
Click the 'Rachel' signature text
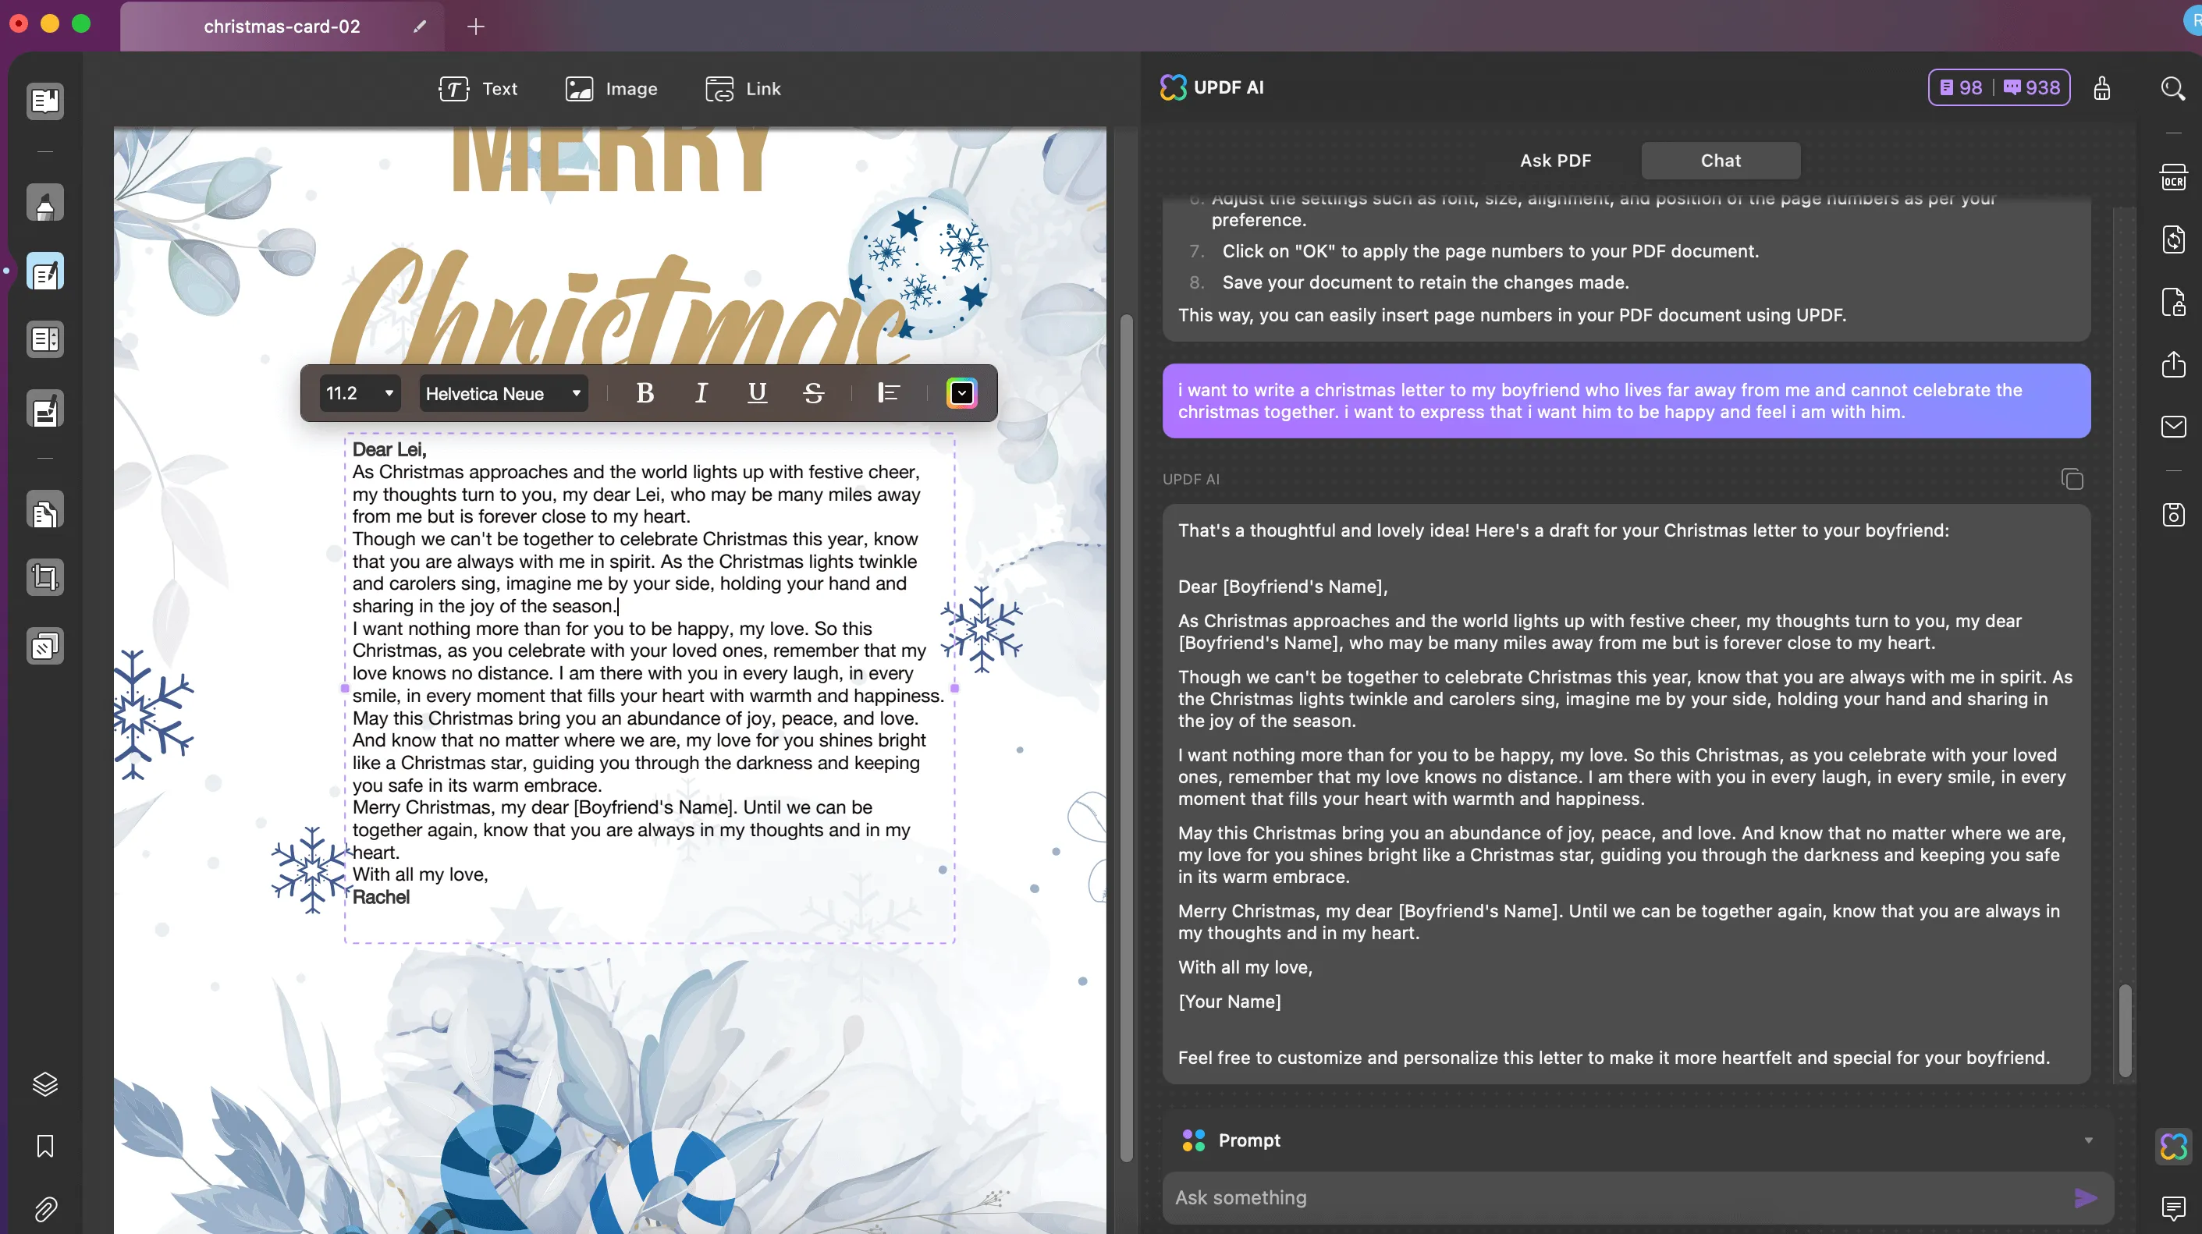[x=382, y=897]
